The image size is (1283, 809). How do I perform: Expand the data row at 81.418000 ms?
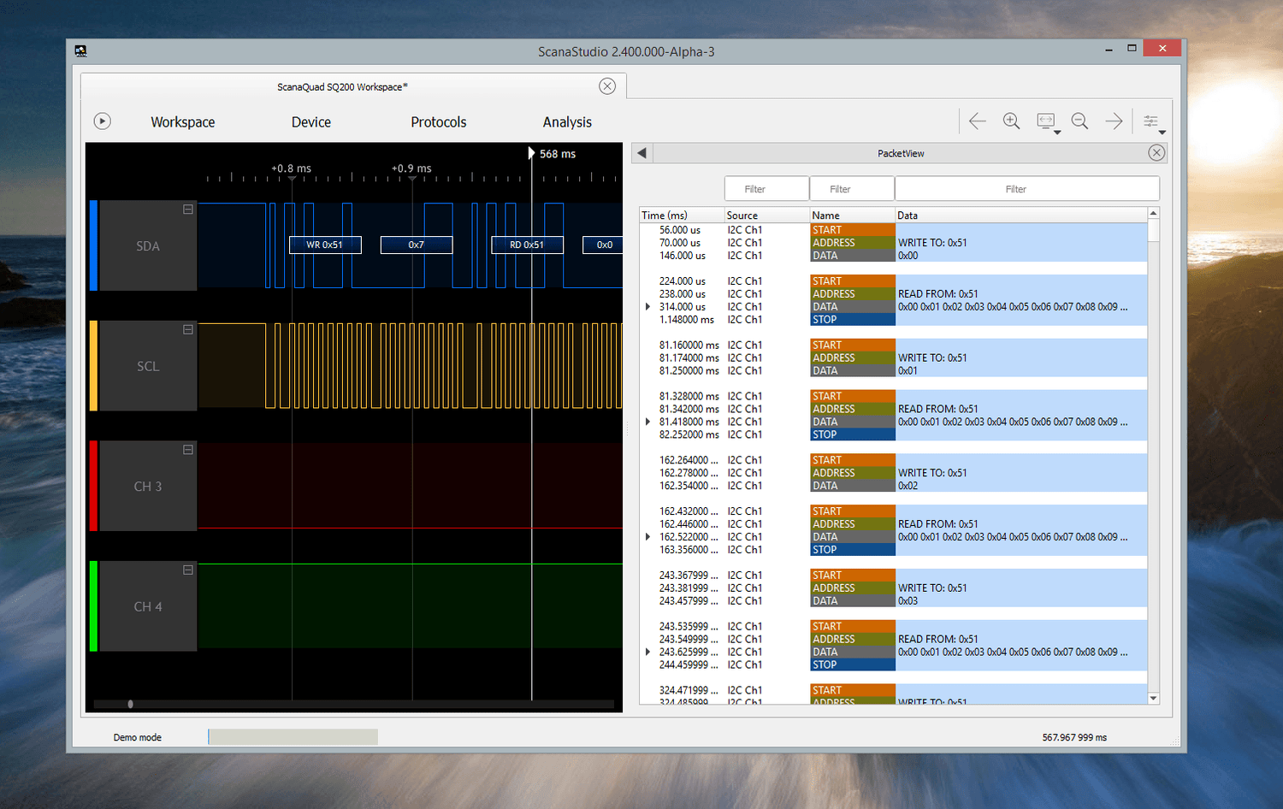(x=647, y=422)
